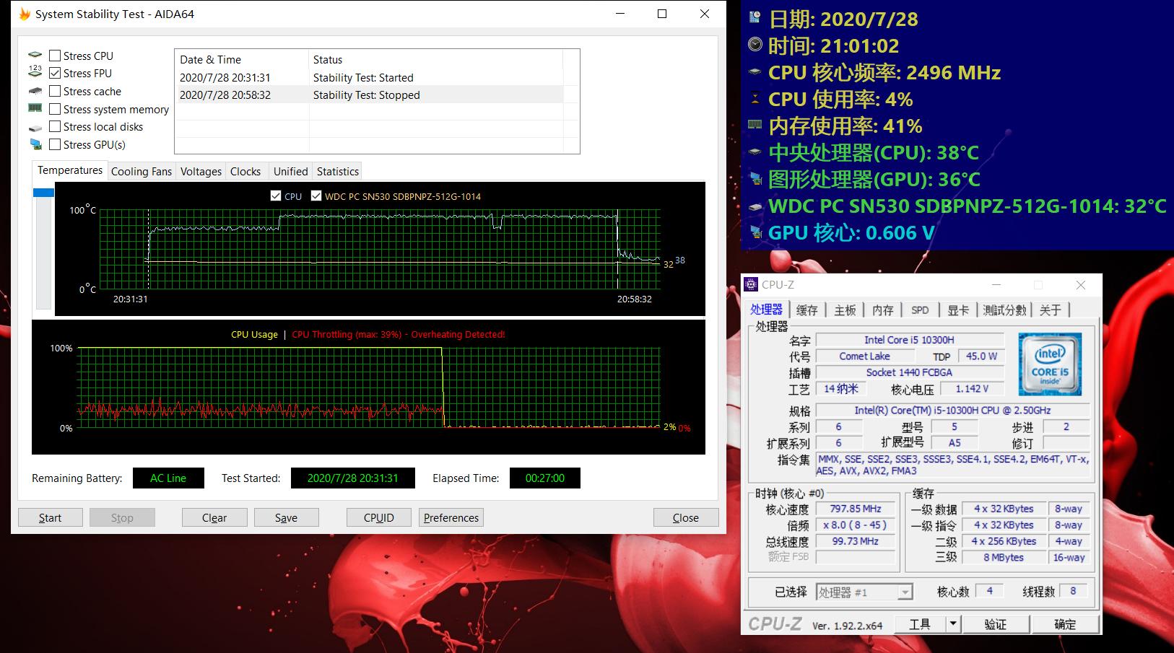Click the icon beside GPU 核心 voltage
Image resolution: width=1174 pixels, height=653 pixels.
coord(756,232)
